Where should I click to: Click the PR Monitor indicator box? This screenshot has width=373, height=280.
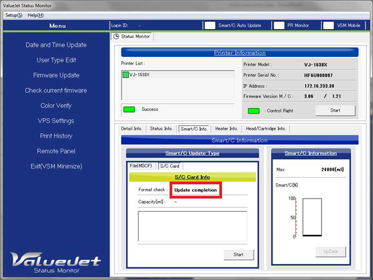click(x=279, y=25)
